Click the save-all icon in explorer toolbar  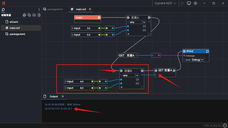click(x=24, y=15)
